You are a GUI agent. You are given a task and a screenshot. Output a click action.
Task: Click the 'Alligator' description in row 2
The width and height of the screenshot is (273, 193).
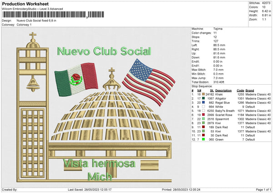221,99
